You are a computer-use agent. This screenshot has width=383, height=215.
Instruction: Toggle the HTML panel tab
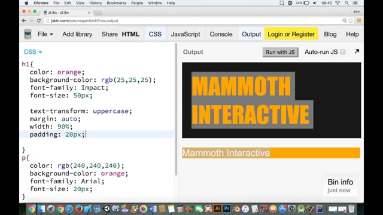coord(130,34)
